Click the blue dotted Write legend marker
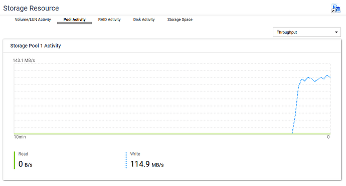This screenshot has width=346, height=186. (x=126, y=160)
